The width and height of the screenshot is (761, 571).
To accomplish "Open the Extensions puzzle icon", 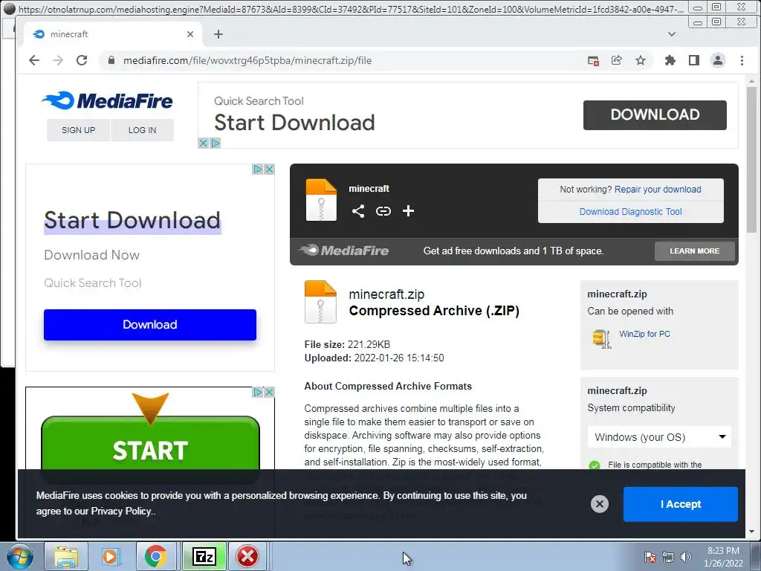I will click(670, 60).
